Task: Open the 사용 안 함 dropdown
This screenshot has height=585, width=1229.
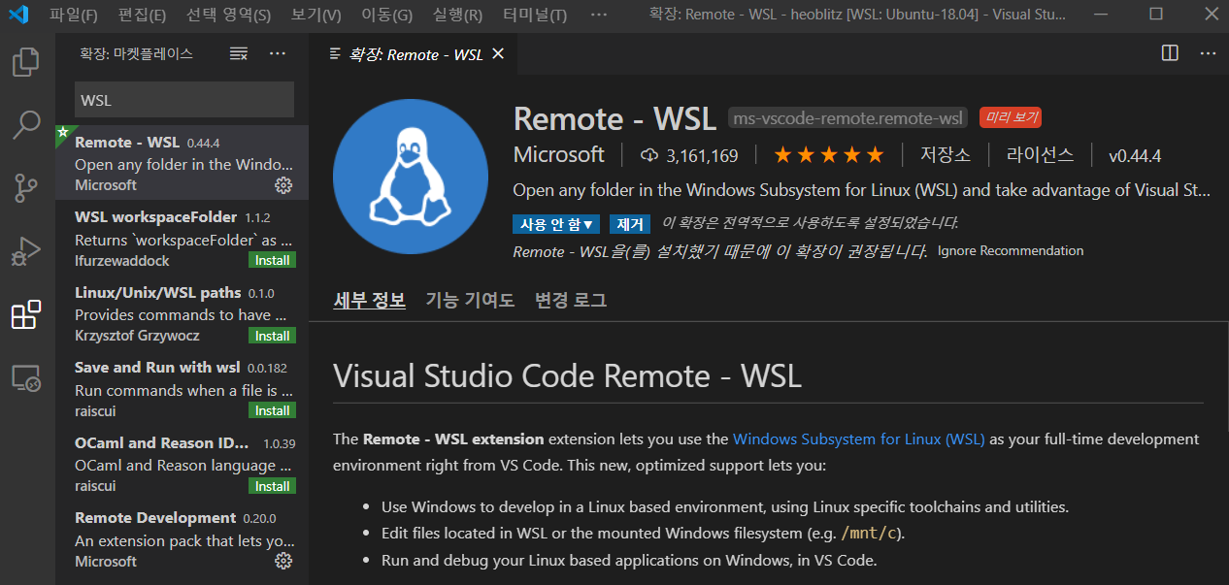Action: click(x=556, y=224)
